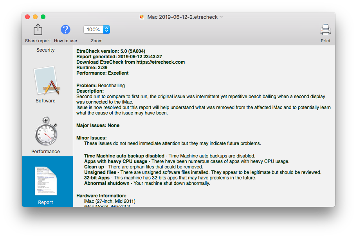The image size is (357, 238).
Task: Select the Software sidebar icon
Action: (x=46, y=81)
